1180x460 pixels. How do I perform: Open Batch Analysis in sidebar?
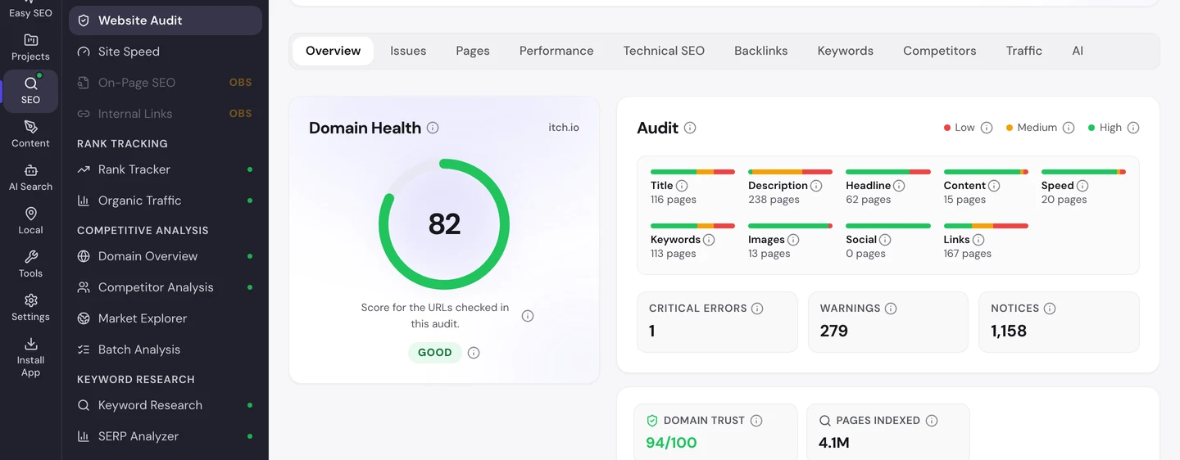(166, 350)
